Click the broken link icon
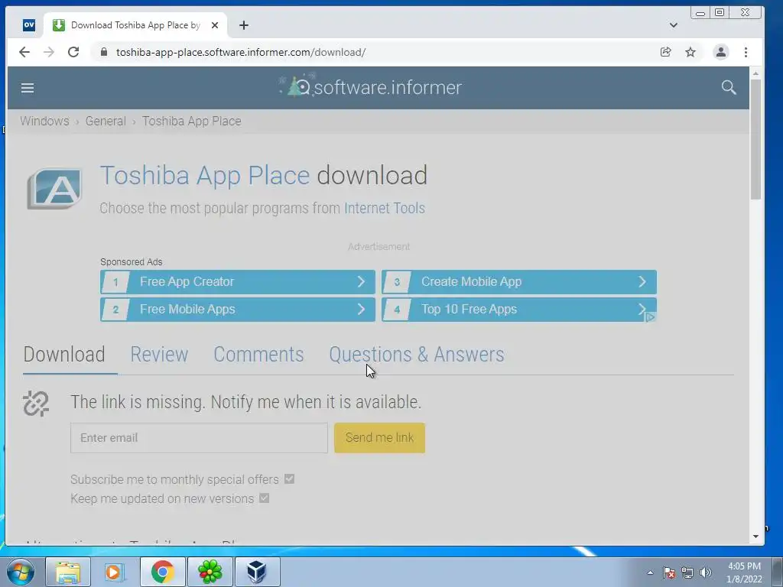783x587 pixels. tap(36, 404)
